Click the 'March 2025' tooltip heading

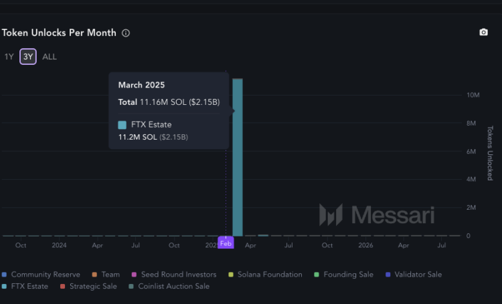[x=141, y=85]
